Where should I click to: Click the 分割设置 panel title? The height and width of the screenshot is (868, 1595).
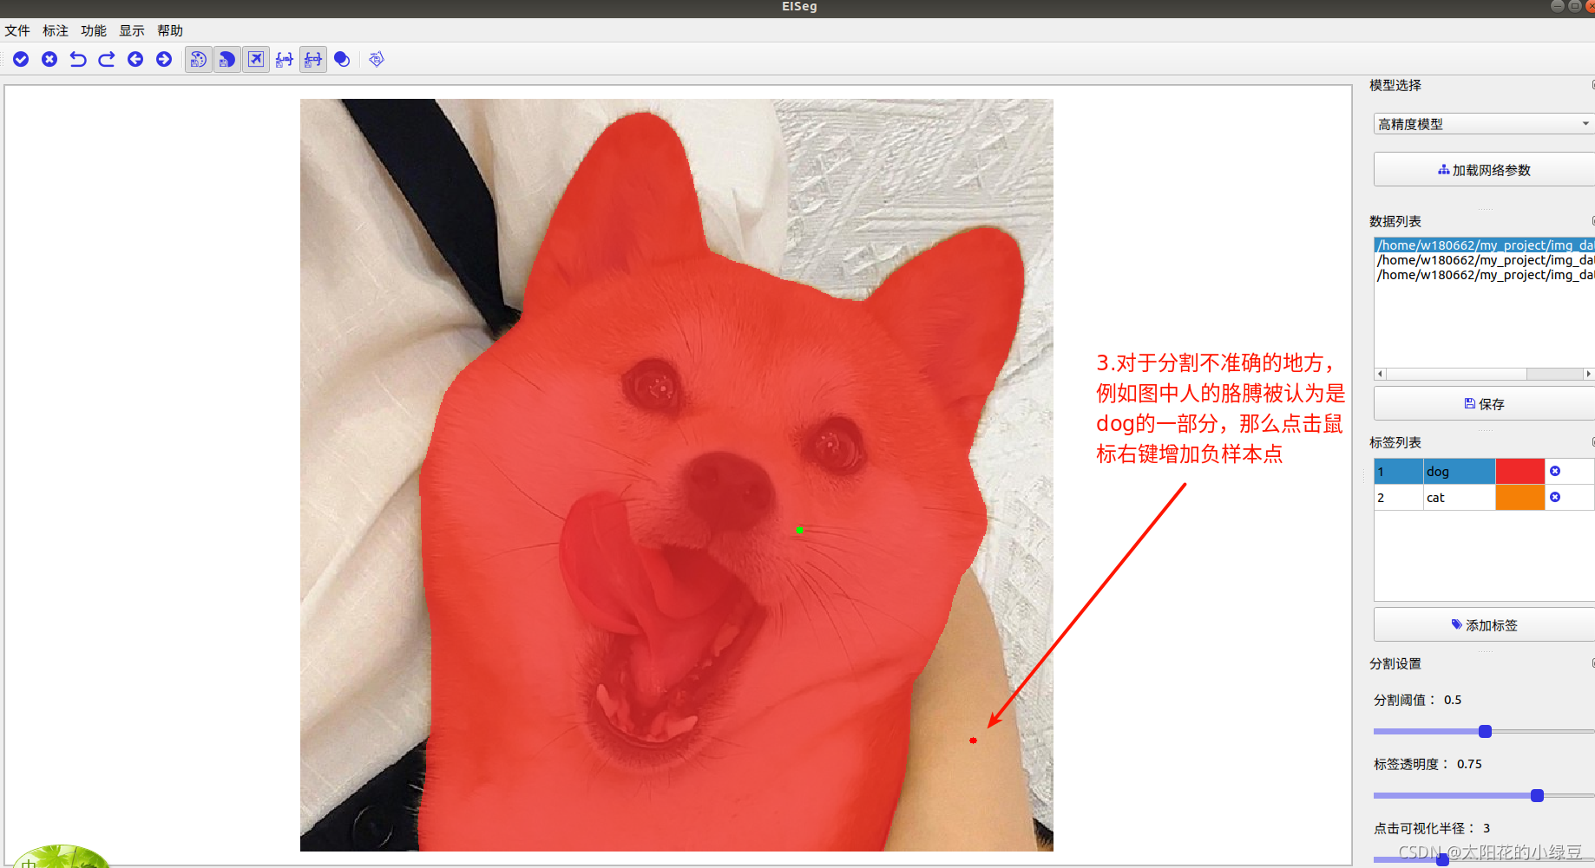click(x=1395, y=663)
